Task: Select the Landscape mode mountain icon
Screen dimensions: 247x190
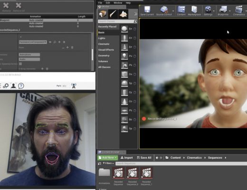Action: click(x=123, y=14)
